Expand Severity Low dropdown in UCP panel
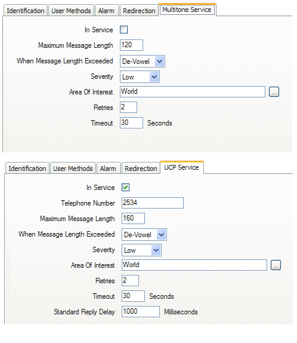This screenshot has height=343, width=297. (141, 250)
